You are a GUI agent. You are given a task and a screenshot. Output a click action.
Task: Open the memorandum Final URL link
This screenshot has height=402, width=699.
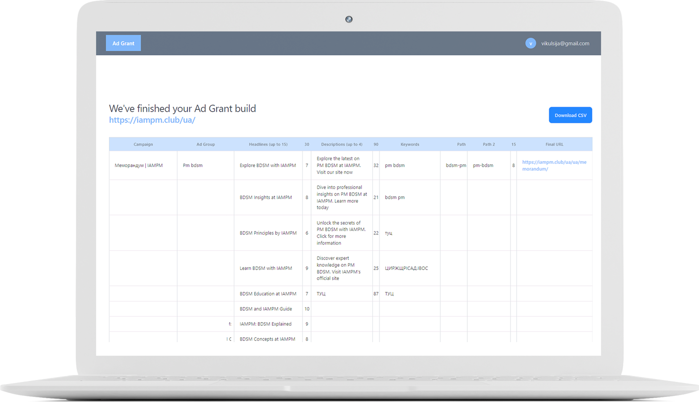pos(554,166)
